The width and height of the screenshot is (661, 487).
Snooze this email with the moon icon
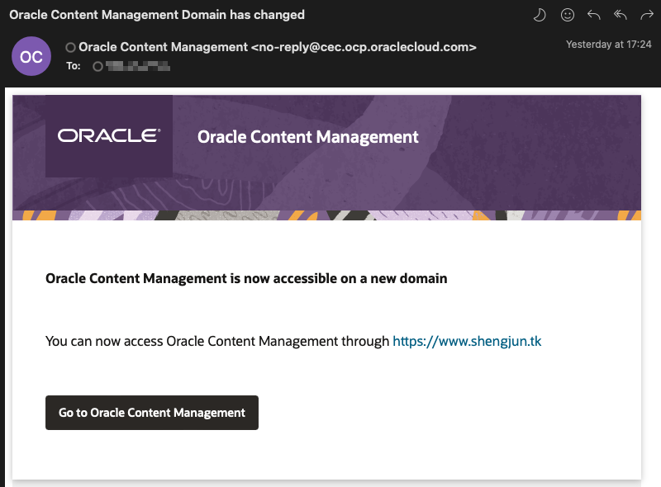click(540, 15)
